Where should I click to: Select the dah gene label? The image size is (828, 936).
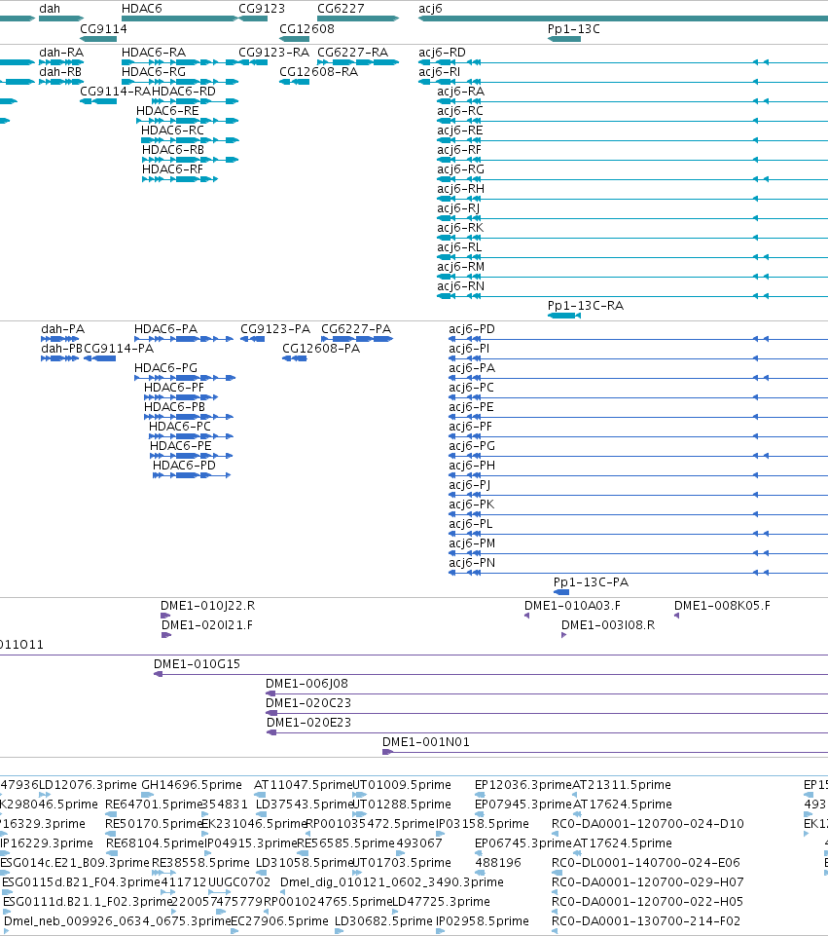(x=50, y=9)
